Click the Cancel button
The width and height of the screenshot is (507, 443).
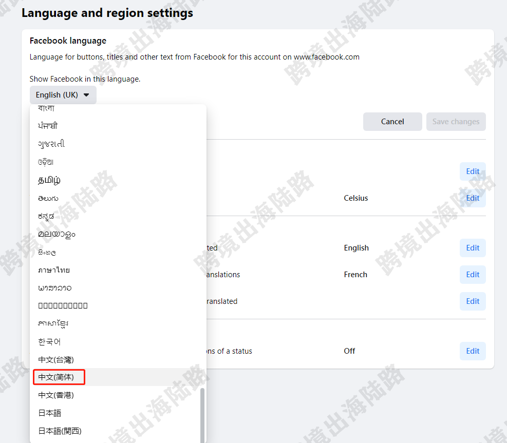tap(392, 122)
